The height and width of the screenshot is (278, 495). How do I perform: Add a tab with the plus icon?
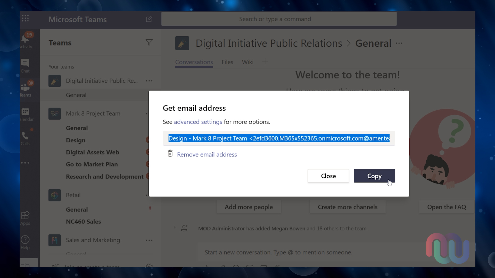tap(265, 62)
